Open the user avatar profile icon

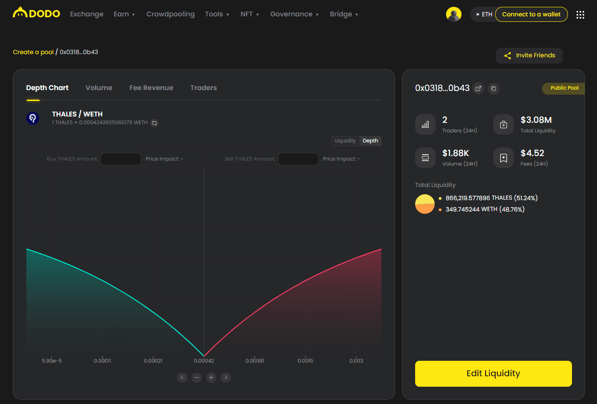tap(454, 15)
